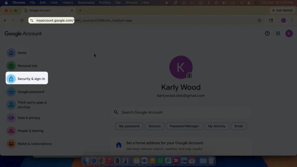Screen dimensions: 297x167
Task: Open the Edit menu
Action: coord(43,3)
